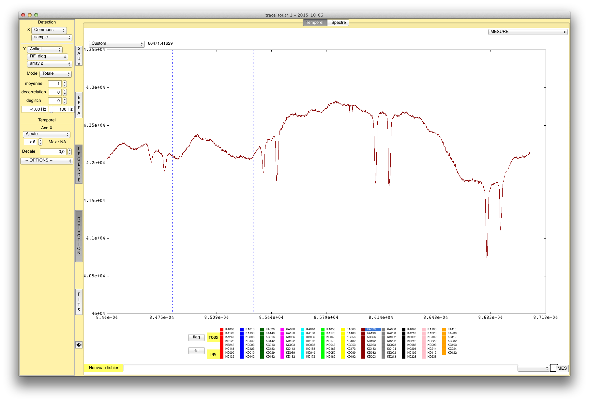Screen dimensions: 589x402
Task: Click the vertical FITS side button
Action: pos(79,302)
